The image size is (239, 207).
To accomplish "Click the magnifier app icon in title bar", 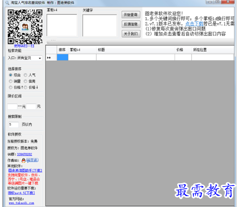I will coord(7,3).
